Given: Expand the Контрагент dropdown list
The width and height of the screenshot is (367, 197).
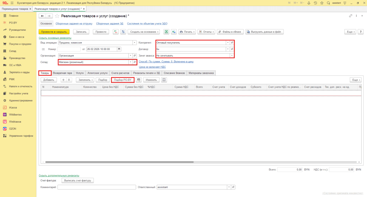Looking at the screenshot, I should point(227,43).
